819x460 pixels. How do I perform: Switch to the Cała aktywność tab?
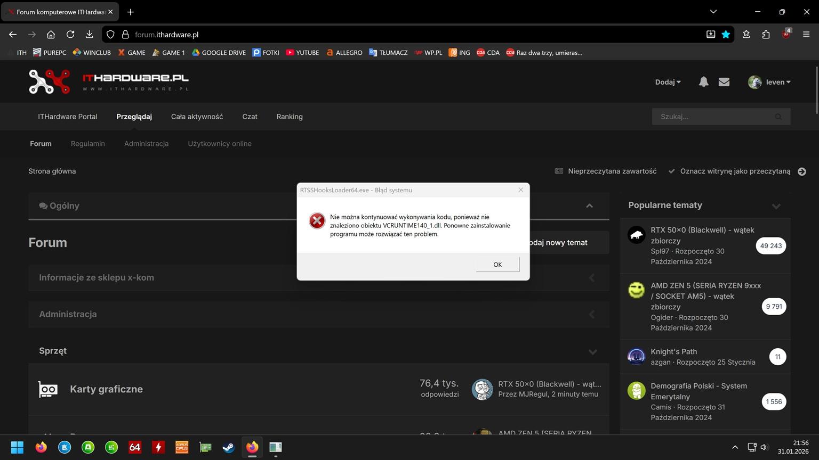click(197, 117)
